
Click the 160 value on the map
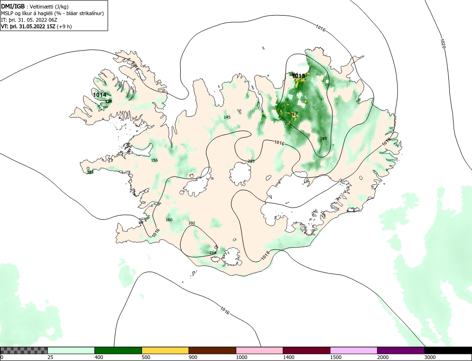pos(169,220)
